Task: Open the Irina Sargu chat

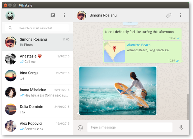Action: click(37, 76)
